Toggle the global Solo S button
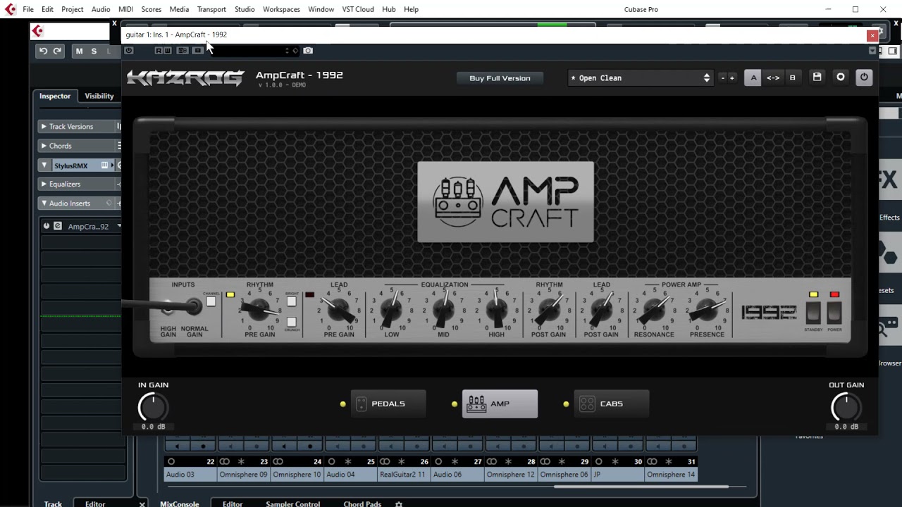 pos(94,51)
